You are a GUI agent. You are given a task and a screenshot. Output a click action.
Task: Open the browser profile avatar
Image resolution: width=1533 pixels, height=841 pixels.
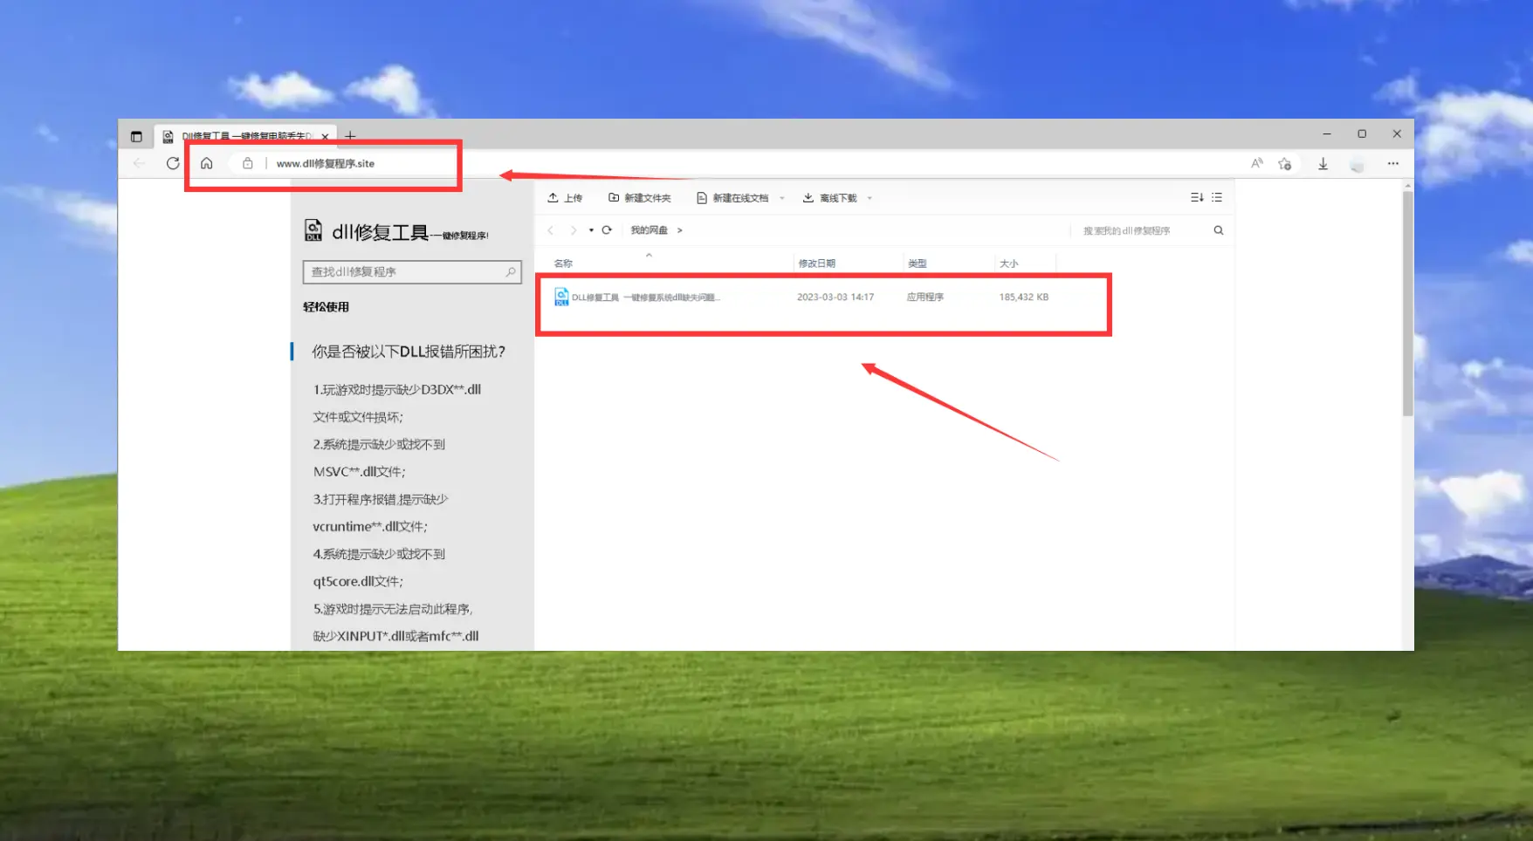(x=1357, y=164)
